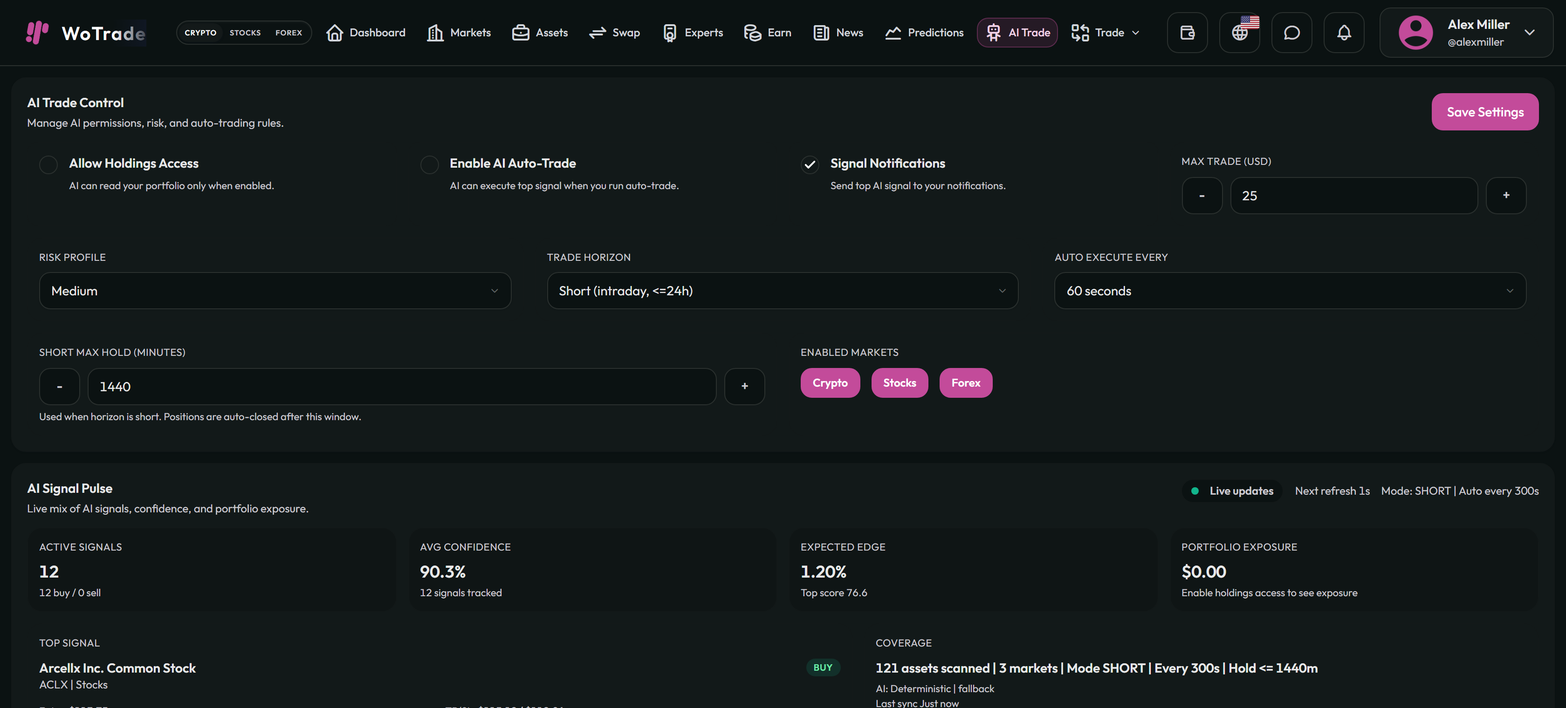Viewport: 1566px width, 708px height.
Task: Click the '121 assets scanned' coverage line
Action: [1097, 668]
